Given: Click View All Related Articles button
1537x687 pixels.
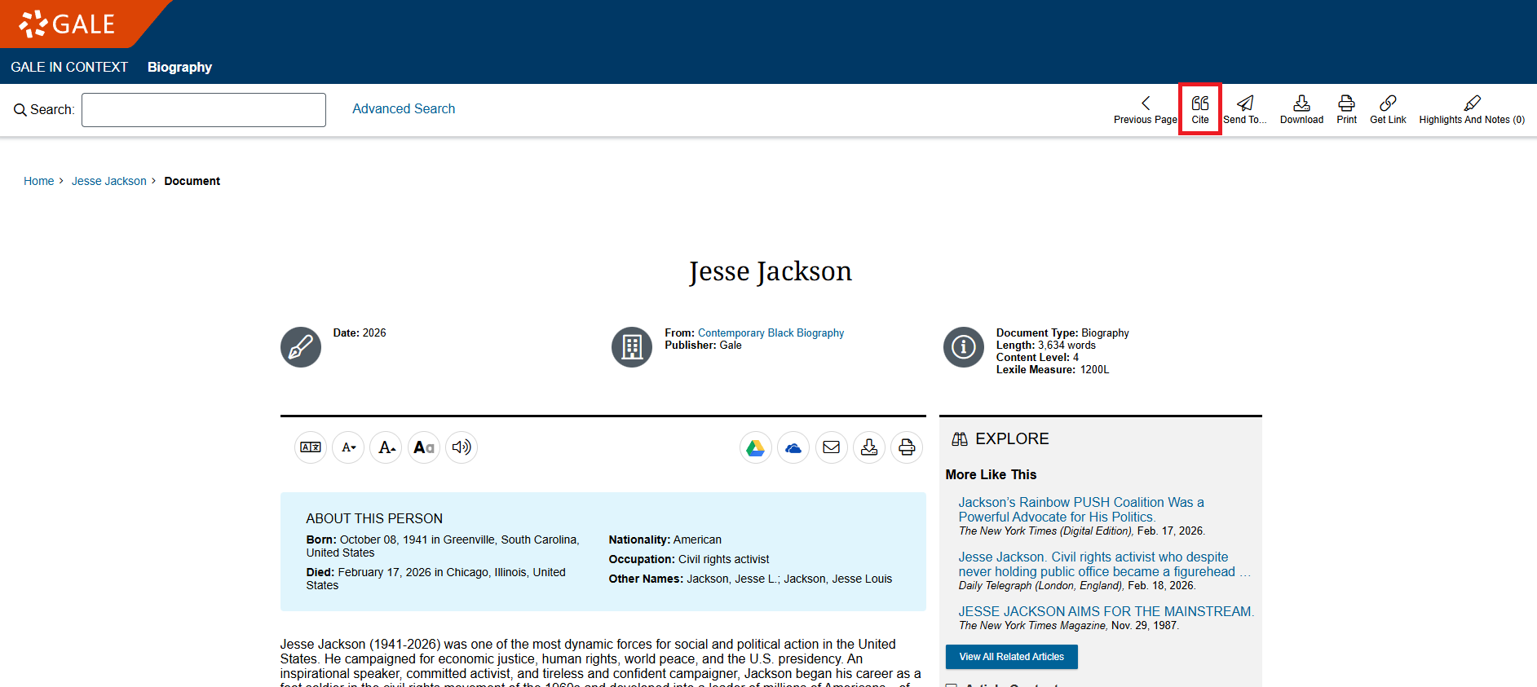Looking at the screenshot, I should click(1011, 657).
